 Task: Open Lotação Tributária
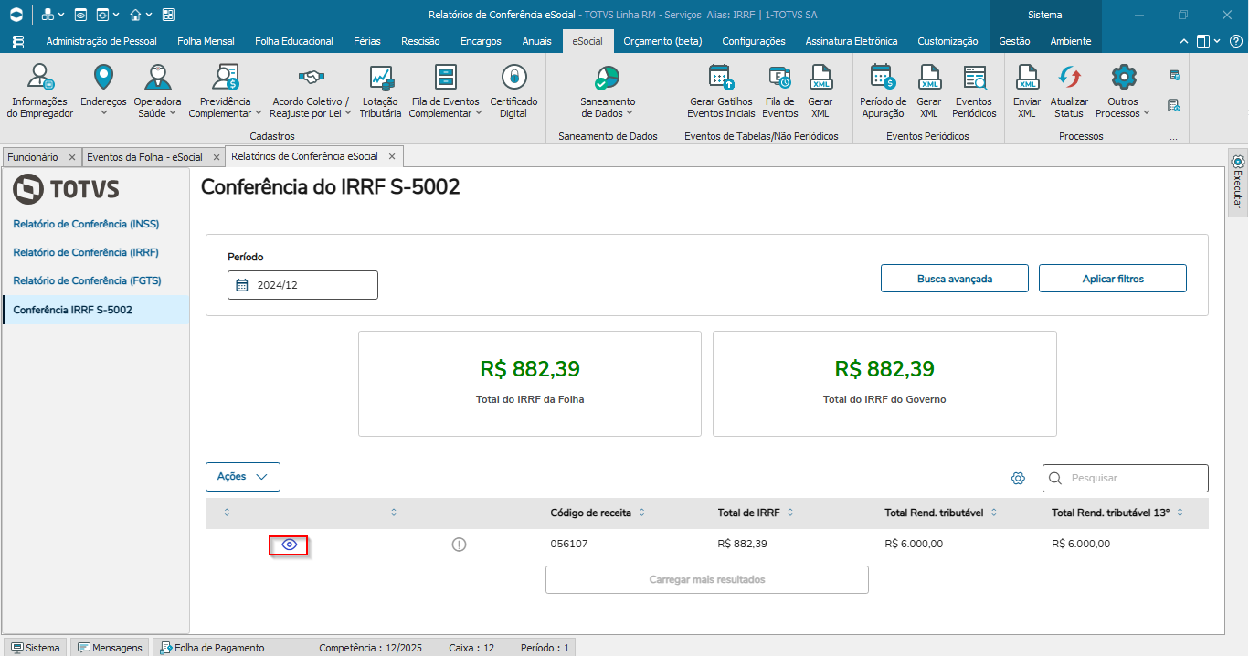tap(380, 91)
